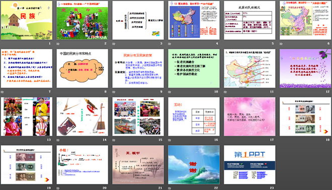This screenshot has width=332, height=190.
Task: Click the animation star under slide 9
Action: (114, 92)
